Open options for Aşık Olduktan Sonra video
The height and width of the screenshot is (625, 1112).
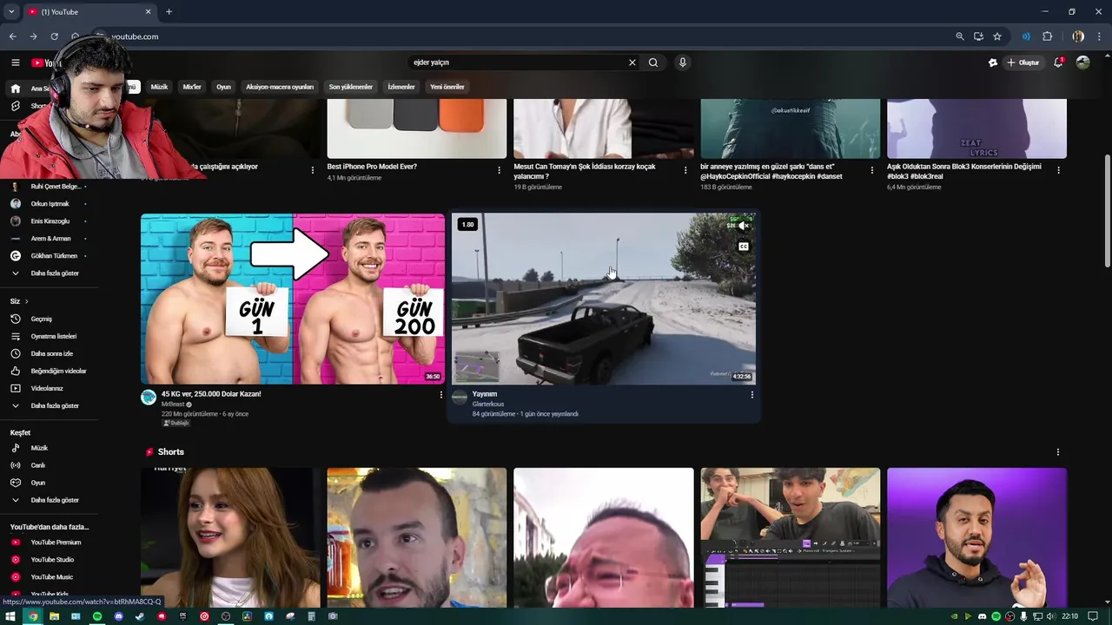click(x=1058, y=170)
